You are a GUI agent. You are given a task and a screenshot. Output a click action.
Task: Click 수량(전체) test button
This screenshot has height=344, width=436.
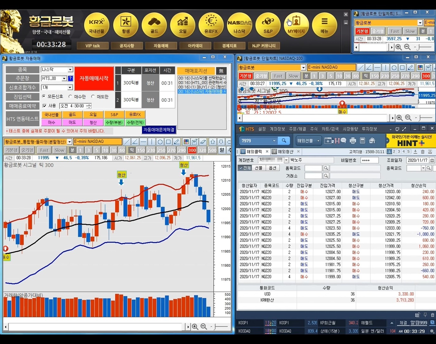pyautogui.click(x=135, y=122)
